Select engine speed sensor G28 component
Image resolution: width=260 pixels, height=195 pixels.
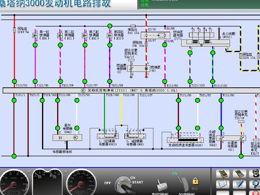185,140
